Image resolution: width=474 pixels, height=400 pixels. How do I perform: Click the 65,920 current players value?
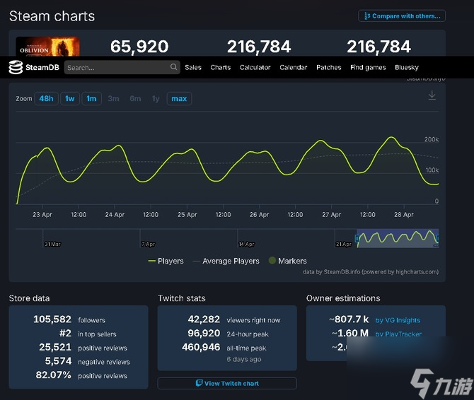click(139, 47)
